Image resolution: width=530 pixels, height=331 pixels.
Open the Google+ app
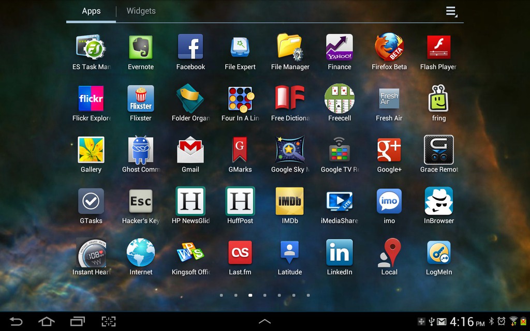[389, 150]
